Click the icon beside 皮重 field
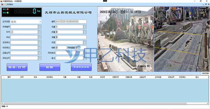 (85, 32)
